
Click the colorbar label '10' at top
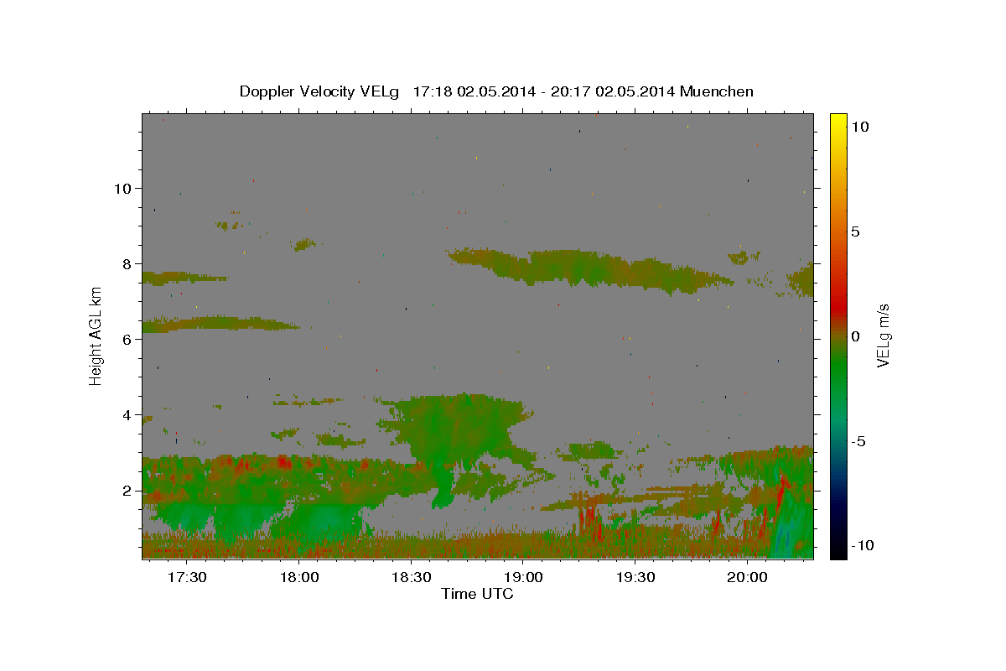click(x=859, y=126)
